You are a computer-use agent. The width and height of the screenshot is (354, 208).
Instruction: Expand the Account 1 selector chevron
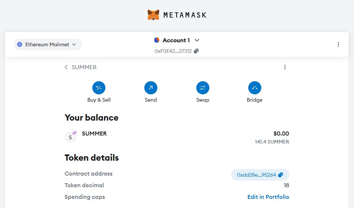coord(197,40)
